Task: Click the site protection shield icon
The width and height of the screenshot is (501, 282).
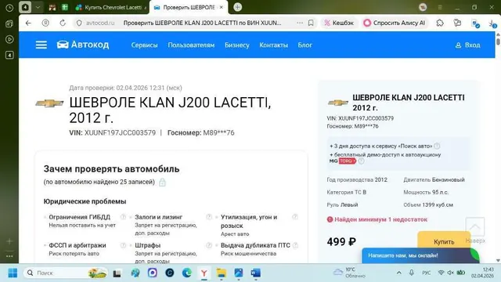Action: [x=79, y=23]
